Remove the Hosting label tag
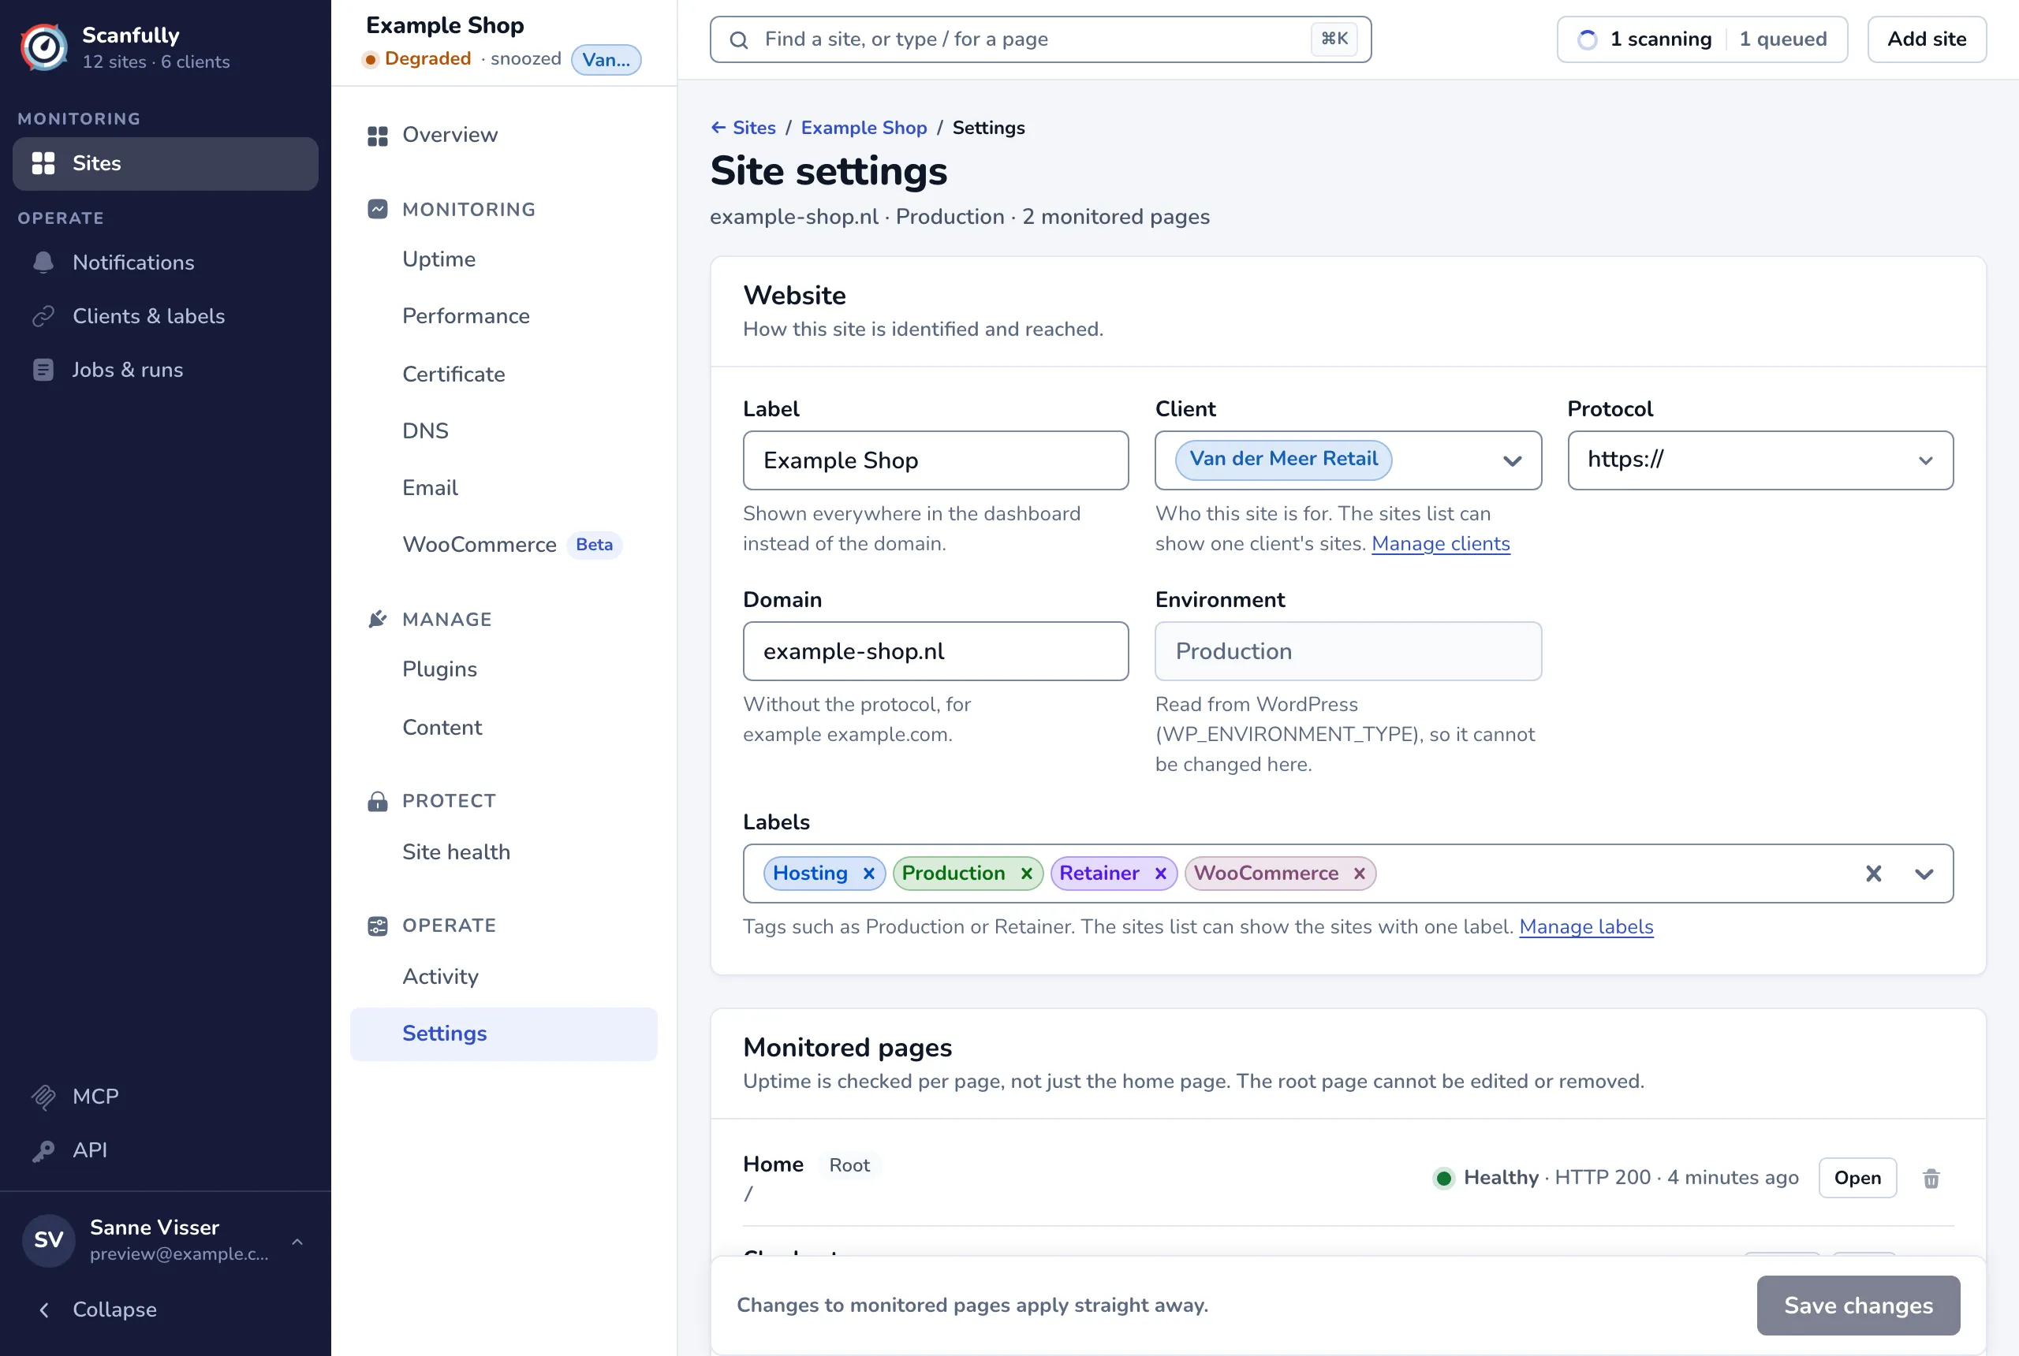 868,874
